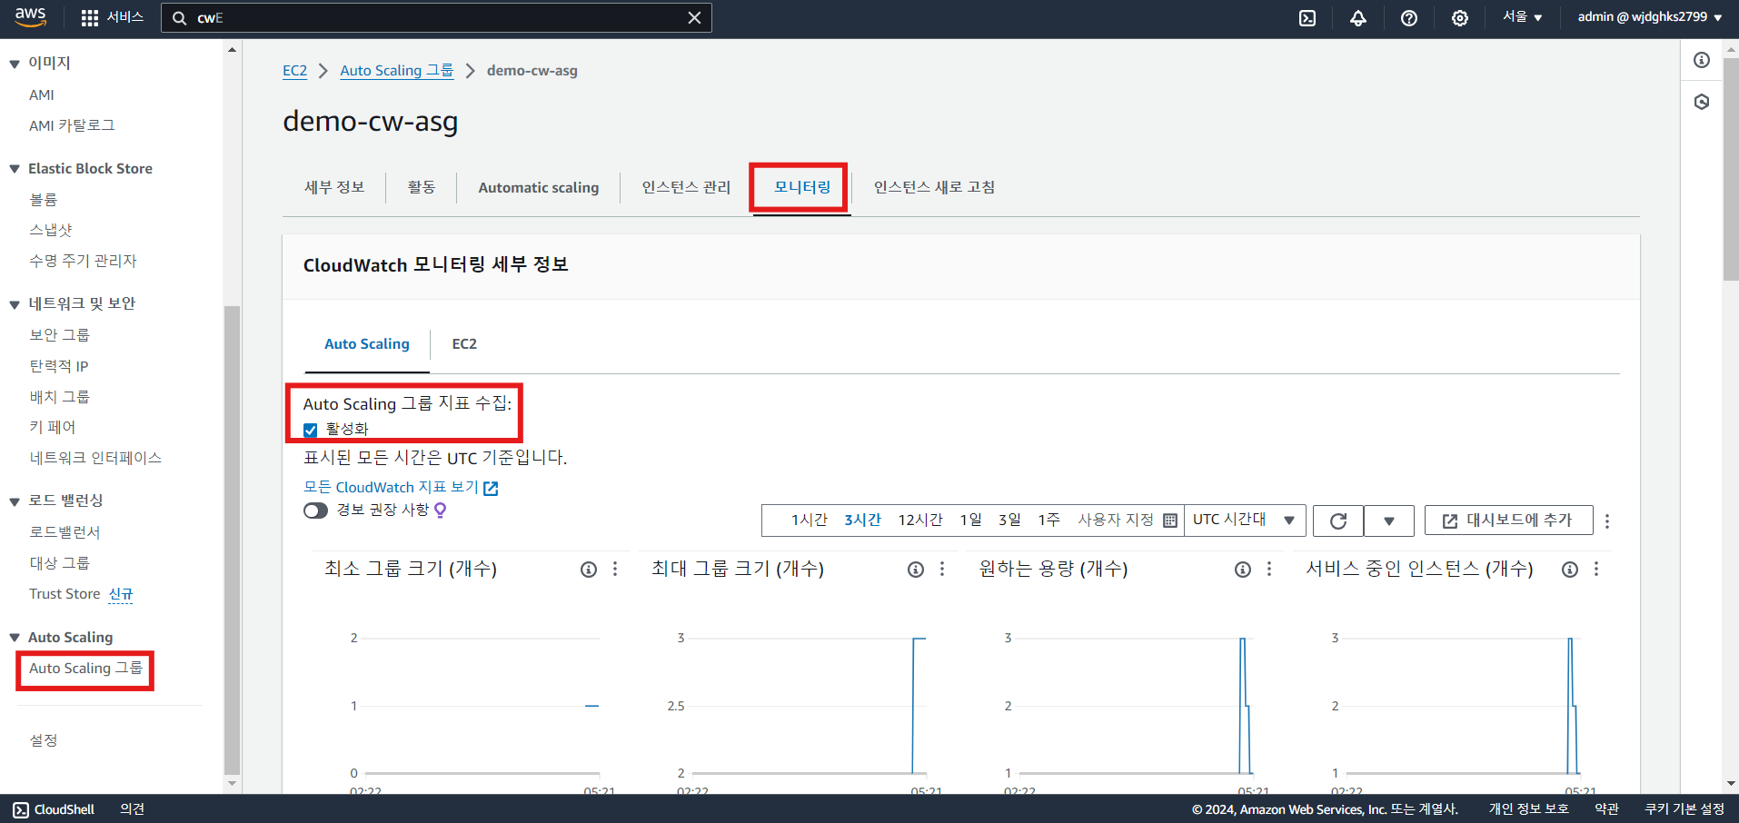Open 모든 CloudWatch 지표 보기 link
This screenshot has height=823, width=1739.
pos(391,488)
